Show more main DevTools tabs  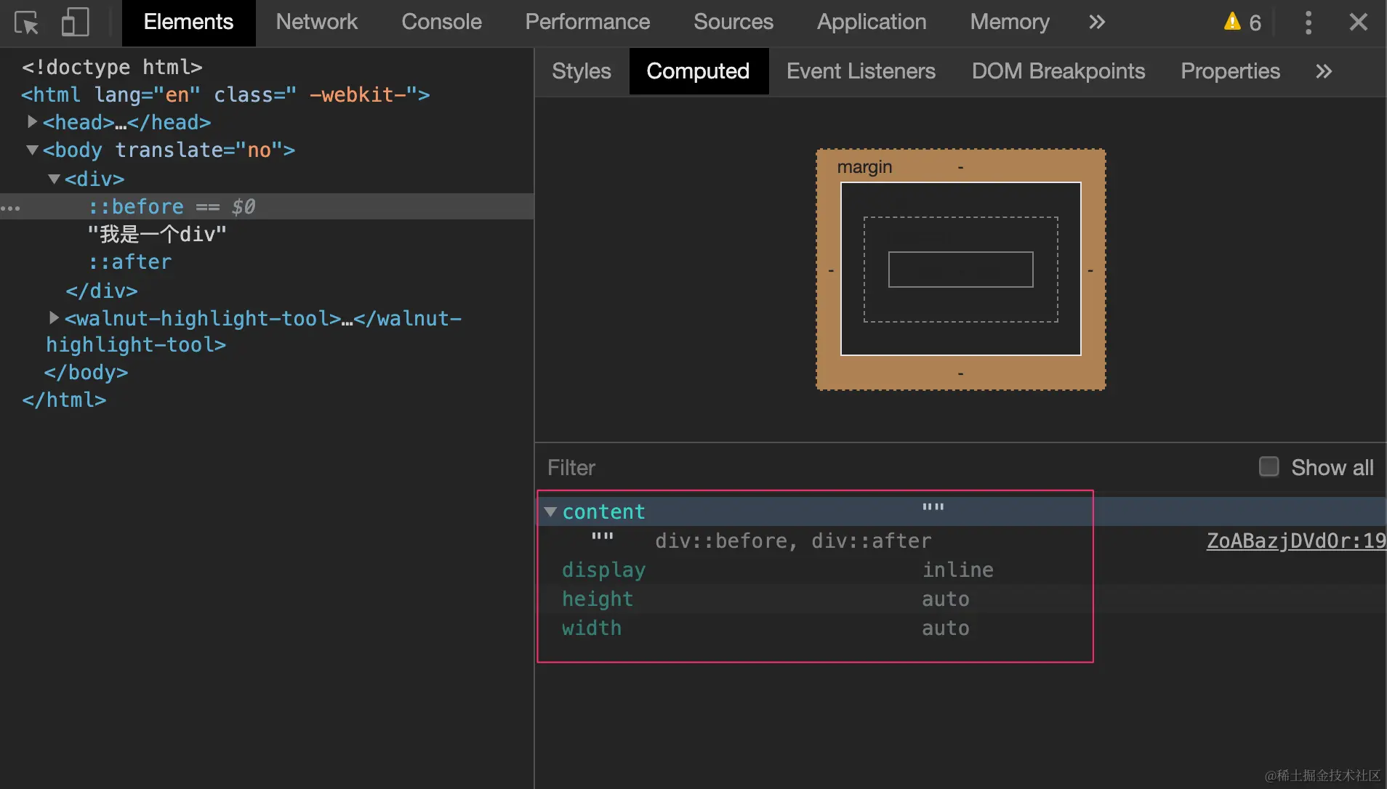1097,23
